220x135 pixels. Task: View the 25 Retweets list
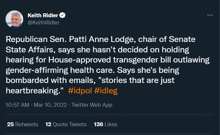[23, 124]
